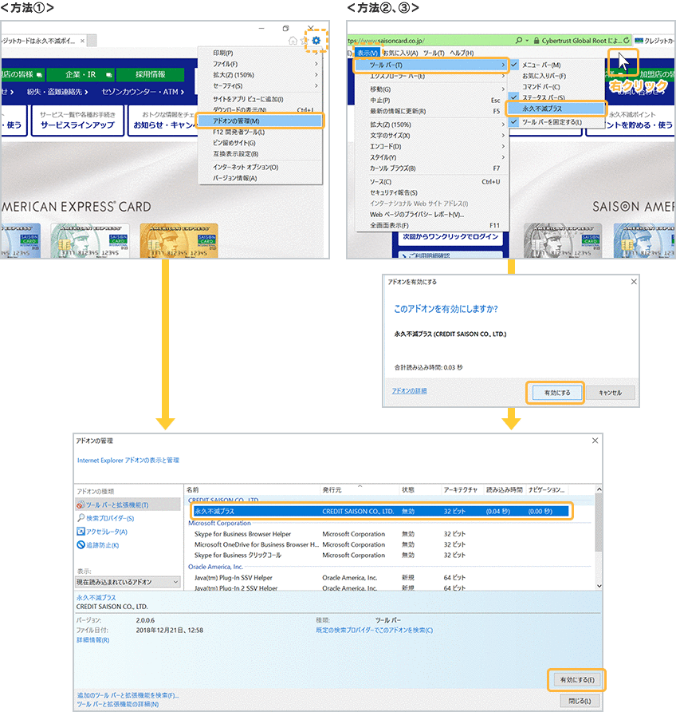This screenshot has width=676, height=712.
Task: Click 閉じる(L) in add-on manager
Action: [x=580, y=701]
